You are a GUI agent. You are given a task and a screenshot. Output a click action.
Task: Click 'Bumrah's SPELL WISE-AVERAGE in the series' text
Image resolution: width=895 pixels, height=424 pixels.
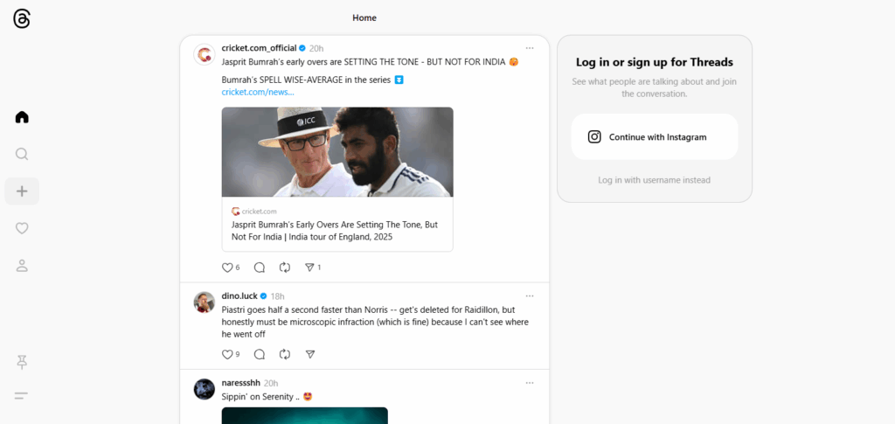(307, 80)
